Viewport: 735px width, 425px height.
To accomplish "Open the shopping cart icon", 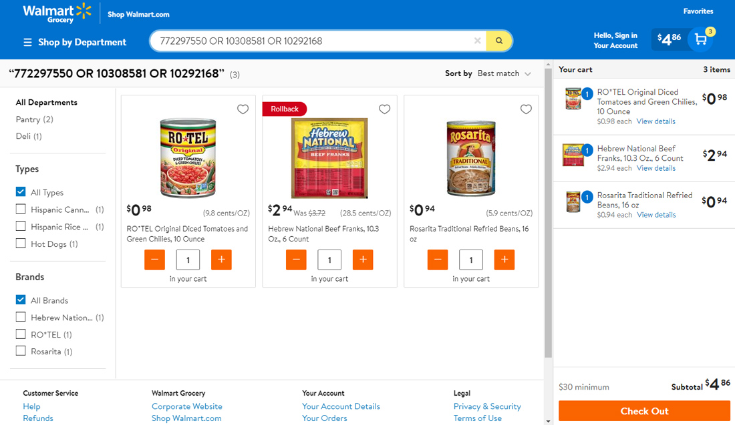I will pos(700,39).
